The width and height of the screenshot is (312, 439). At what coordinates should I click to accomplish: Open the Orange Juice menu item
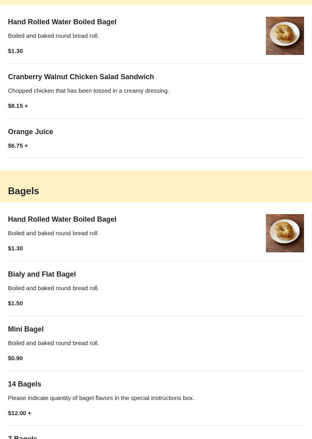(x=31, y=132)
